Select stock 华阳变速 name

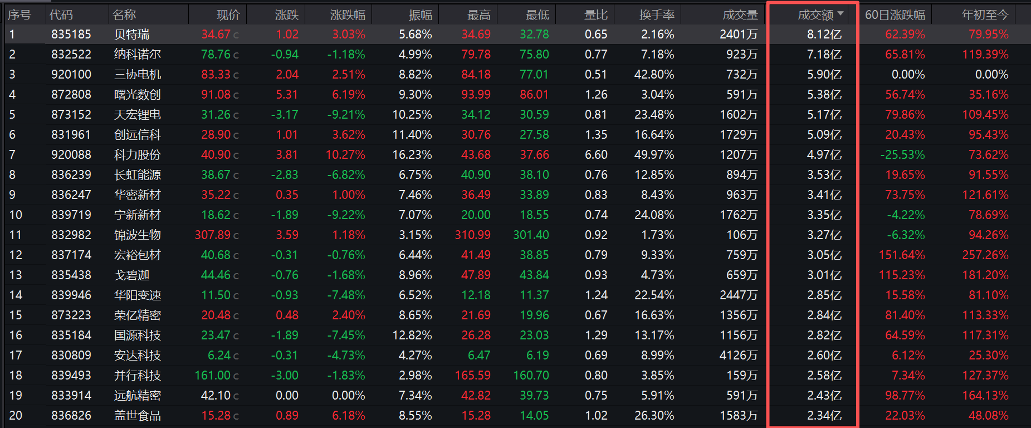(138, 295)
